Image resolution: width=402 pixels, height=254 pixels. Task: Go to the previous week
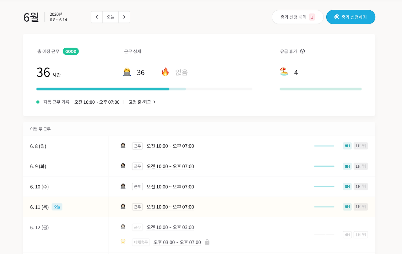97,17
